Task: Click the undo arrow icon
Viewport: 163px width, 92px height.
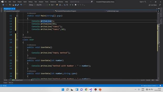Action: [x=21, y=5]
